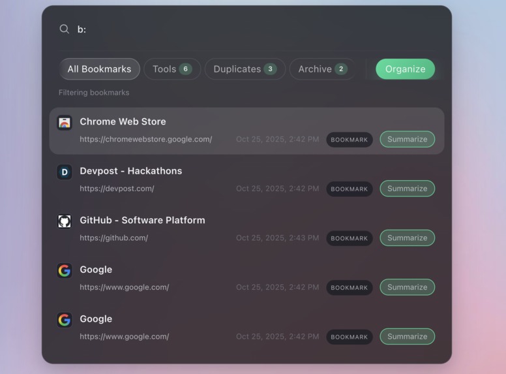This screenshot has width=506, height=374.
Task: Click the BOOKMARK tag on upper Google row
Action: (x=350, y=287)
